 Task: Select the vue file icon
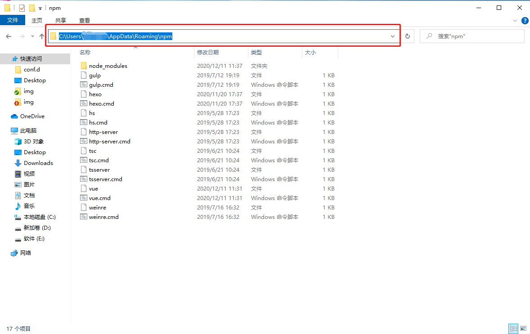pyautogui.click(x=84, y=189)
